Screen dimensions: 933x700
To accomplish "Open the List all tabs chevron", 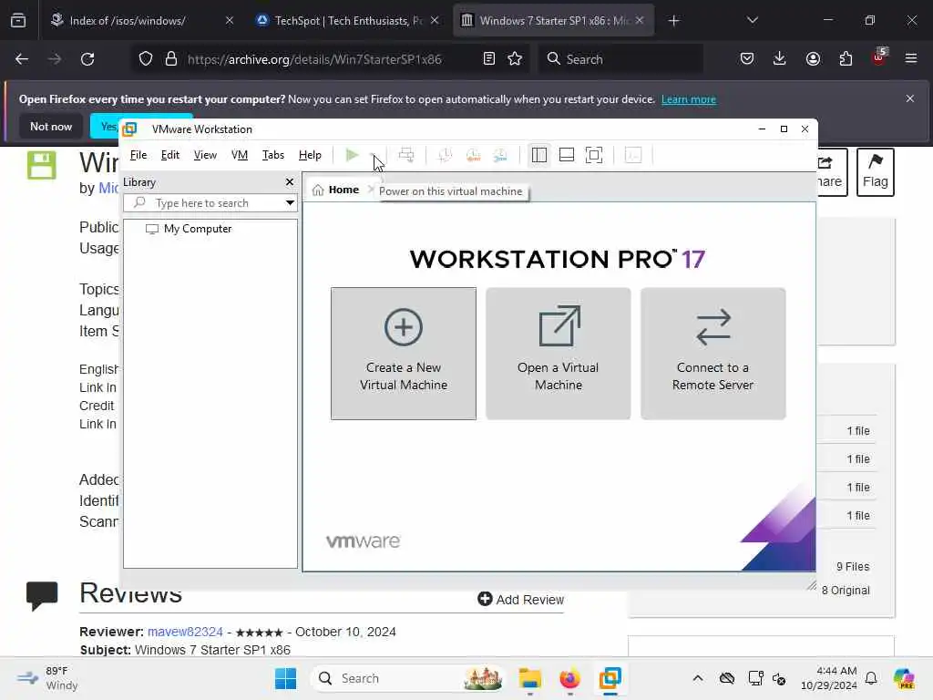I will (x=753, y=21).
